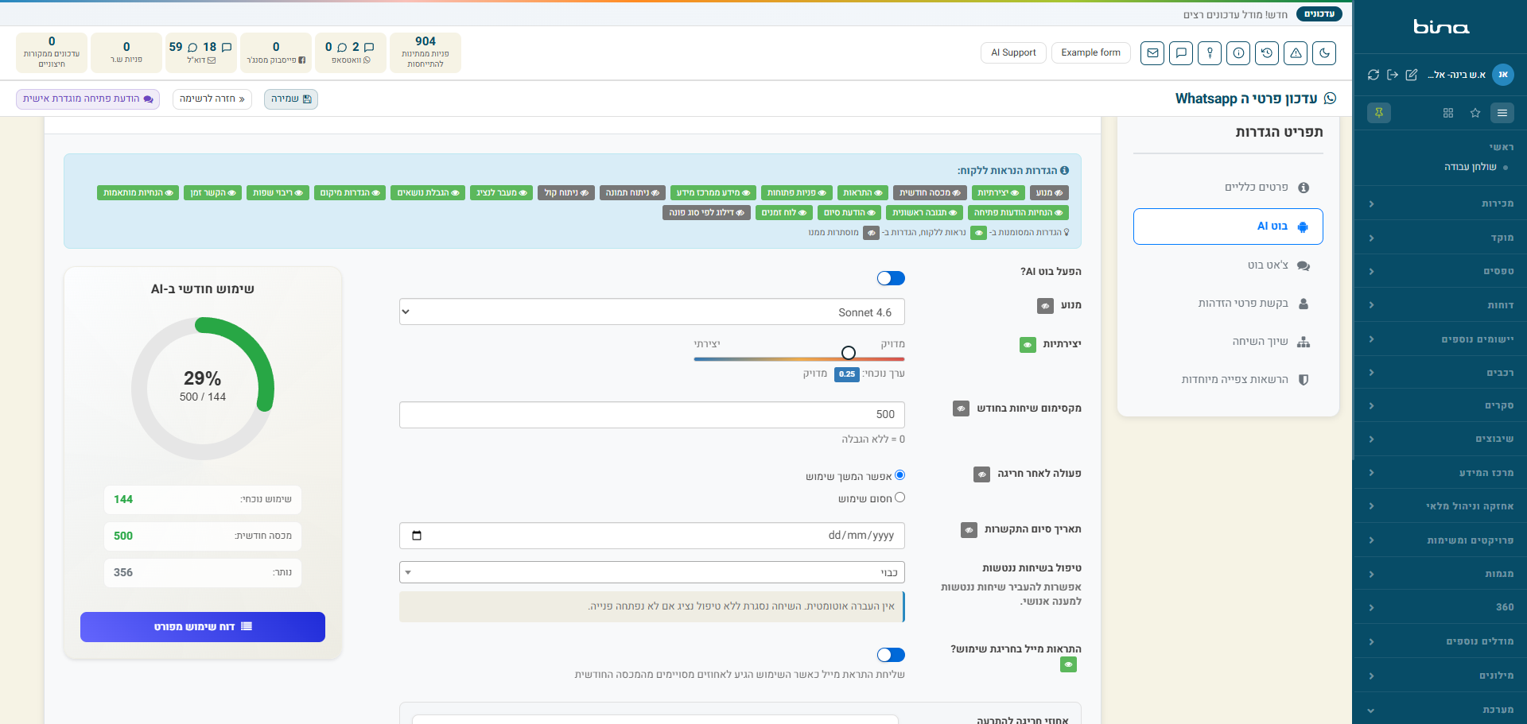Open צ'אט בוט settings tab

tap(1228, 265)
